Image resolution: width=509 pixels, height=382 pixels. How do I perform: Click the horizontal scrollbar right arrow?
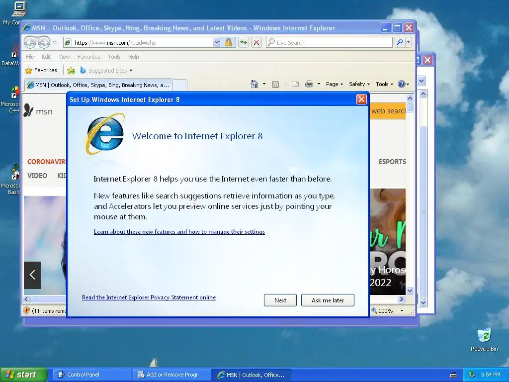pos(402,299)
